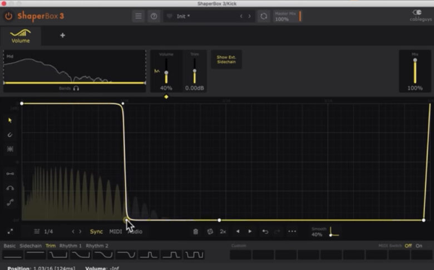This screenshot has height=270, width=434.
Task: Load the last double-pulse wave preset
Action: [194, 255]
